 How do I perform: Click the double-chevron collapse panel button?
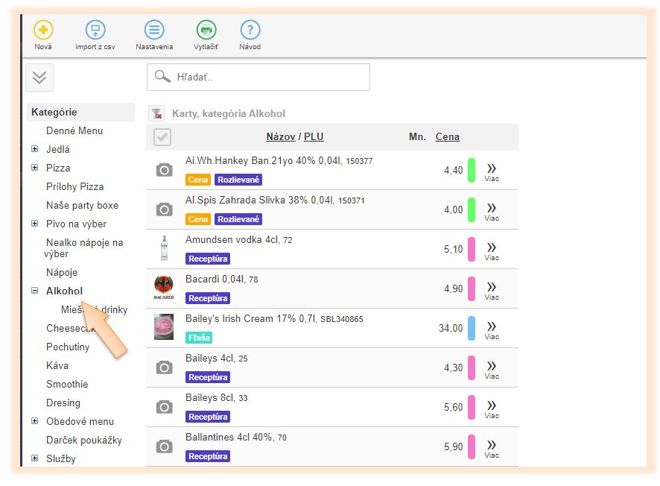coord(39,78)
